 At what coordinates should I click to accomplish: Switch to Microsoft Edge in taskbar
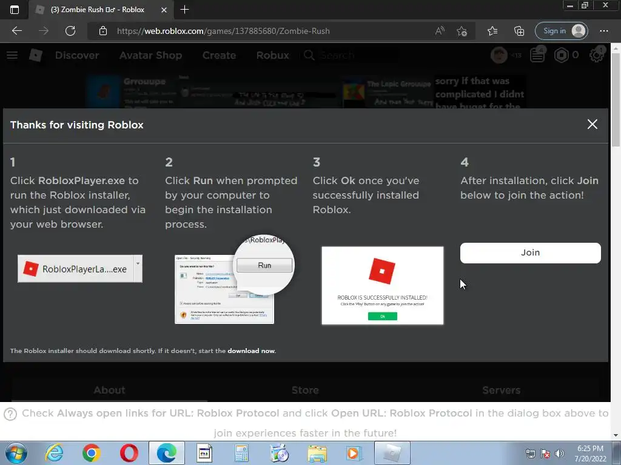167,453
